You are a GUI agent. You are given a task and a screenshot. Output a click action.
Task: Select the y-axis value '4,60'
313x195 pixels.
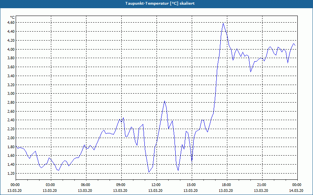click(x=11, y=23)
